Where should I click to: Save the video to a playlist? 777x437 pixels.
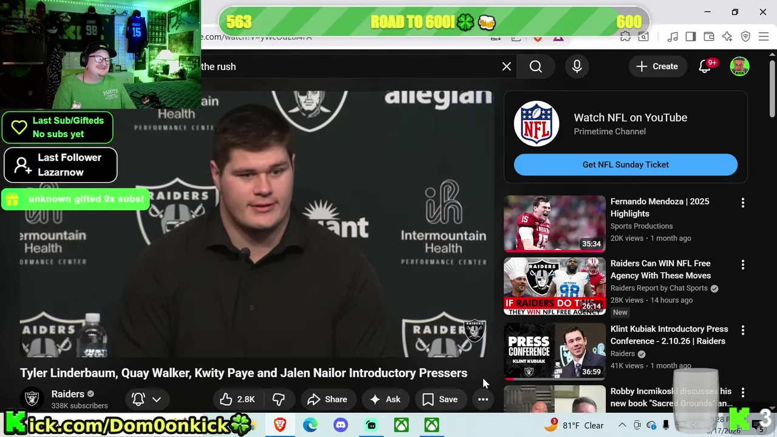(x=440, y=399)
